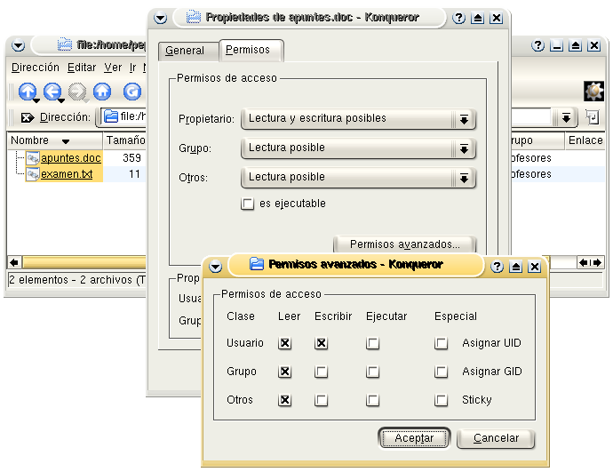Image resolution: width=613 pixels, height=472 pixels.
Task: Click the Home icon in toolbar
Action: tap(102, 91)
